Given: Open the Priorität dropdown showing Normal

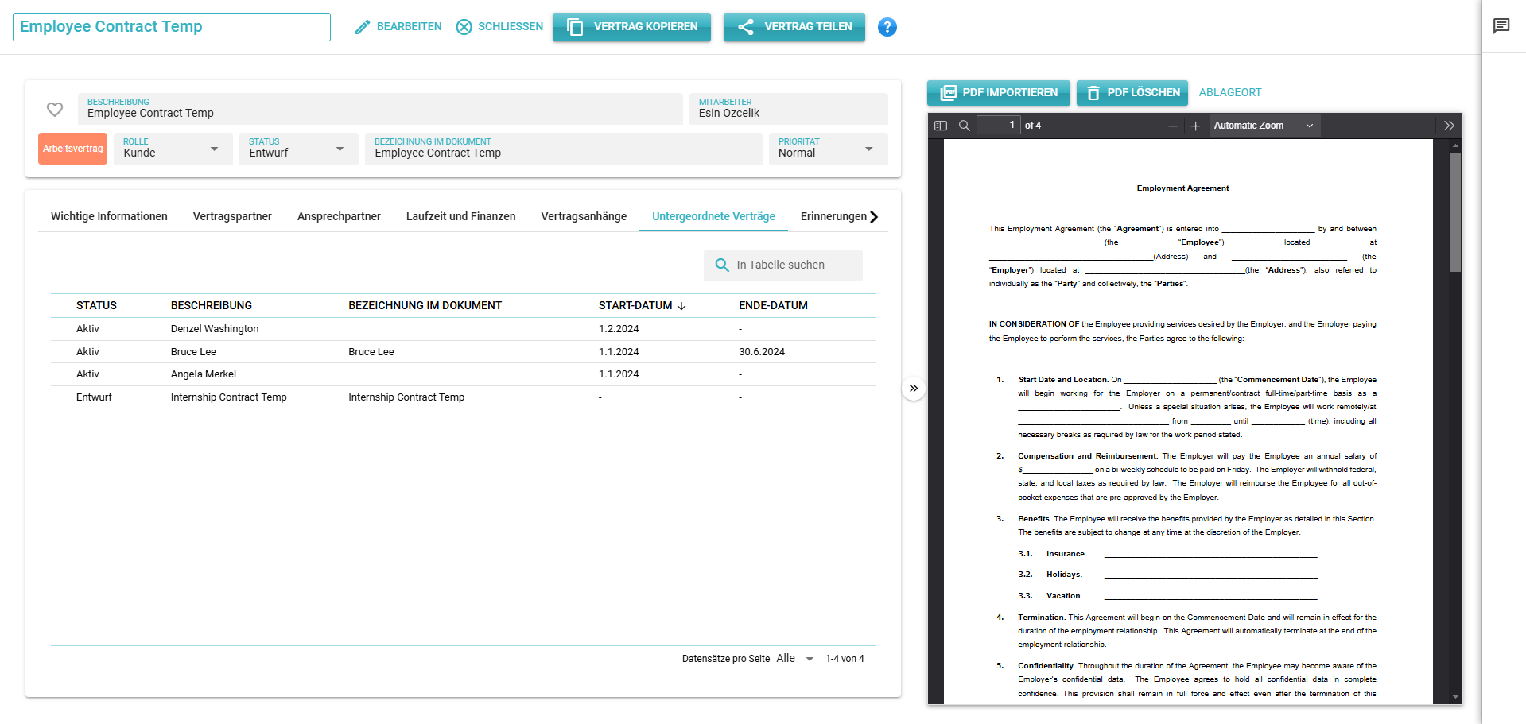Looking at the screenshot, I should point(827,149).
